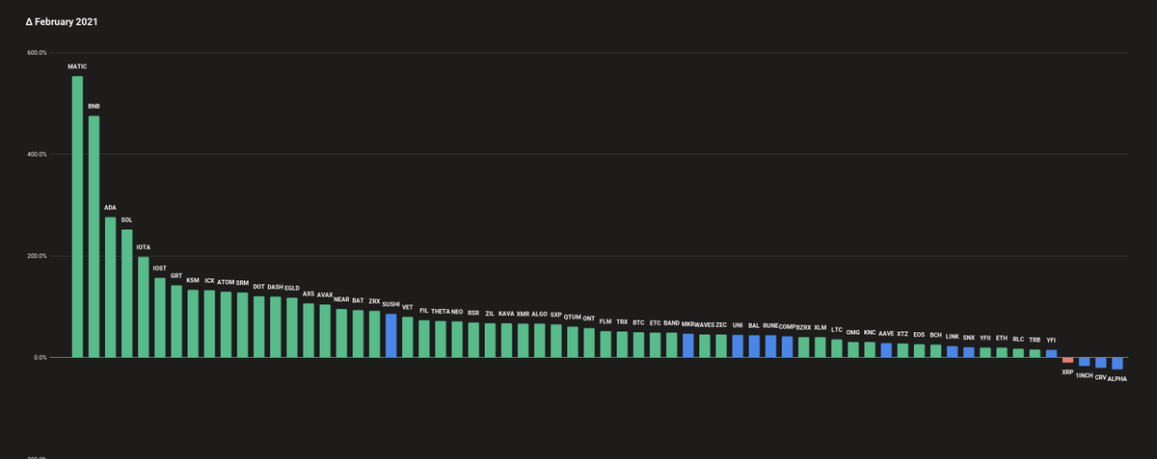Click the XLM label text
Screen dimensions: 1157x459
[x=821, y=327]
